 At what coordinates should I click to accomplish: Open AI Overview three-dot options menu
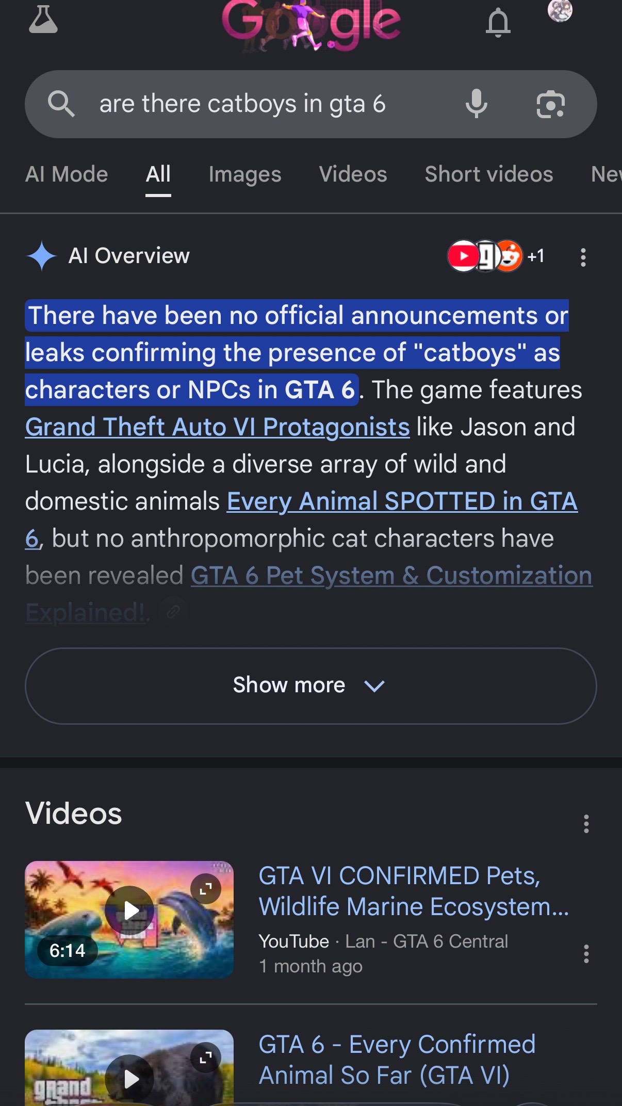(x=583, y=257)
